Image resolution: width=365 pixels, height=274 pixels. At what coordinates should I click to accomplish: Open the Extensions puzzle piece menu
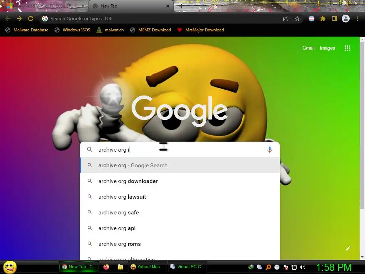click(323, 19)
